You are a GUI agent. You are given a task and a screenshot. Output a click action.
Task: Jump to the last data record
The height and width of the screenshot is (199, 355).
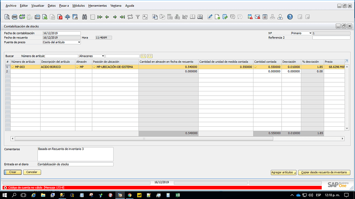point(122,17)
